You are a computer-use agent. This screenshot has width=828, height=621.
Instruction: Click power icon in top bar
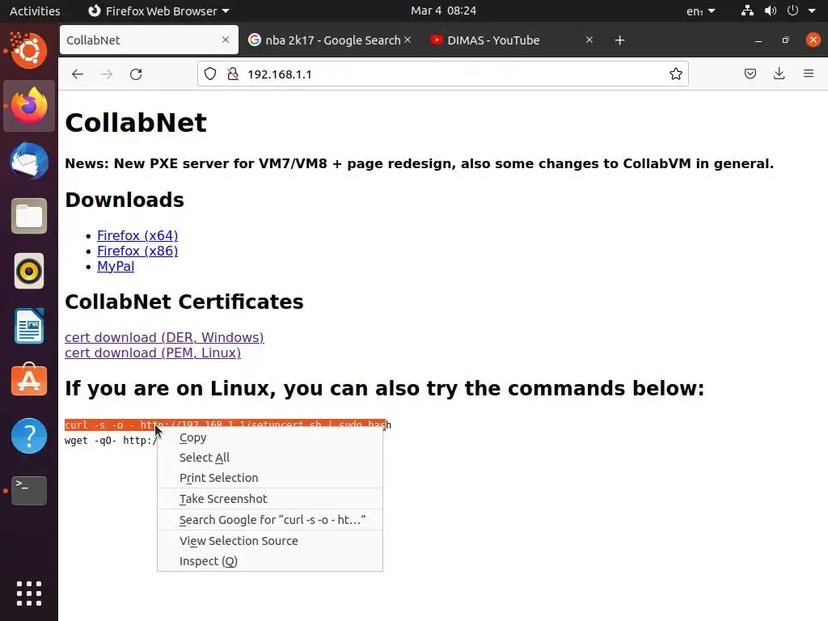pos(792,11)
